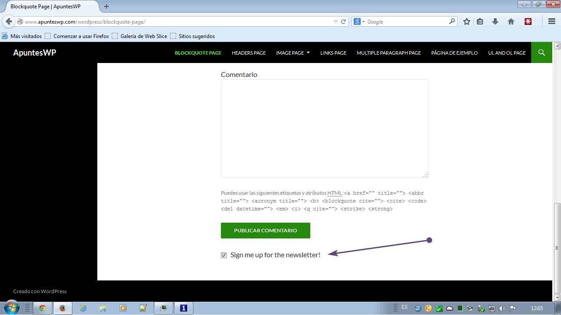Open the UL AND OL PAGE menu item
561x315 pixels.
(x=507, y=53)
